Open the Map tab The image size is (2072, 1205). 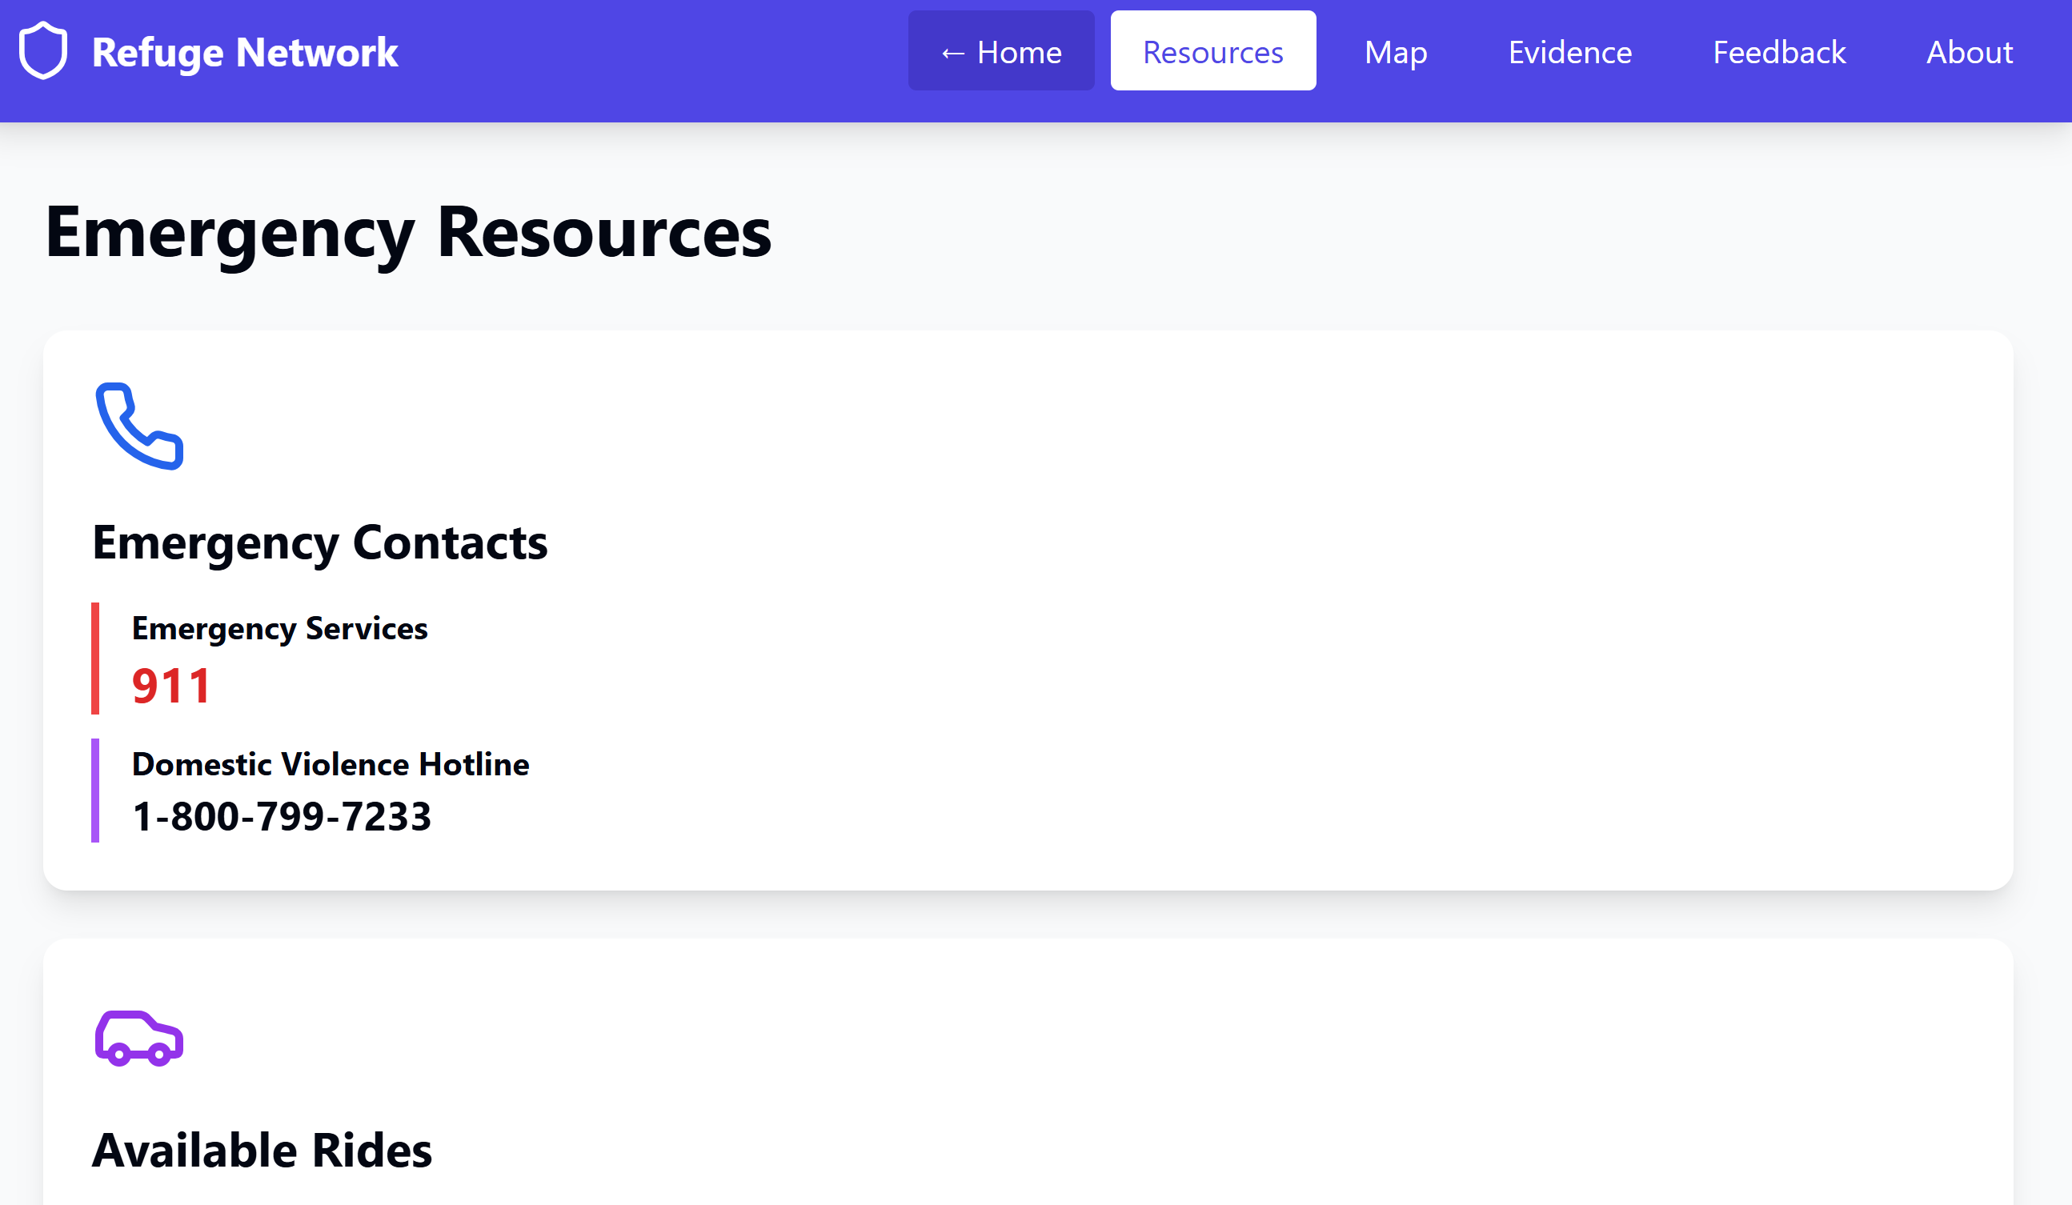[1395, 51]
